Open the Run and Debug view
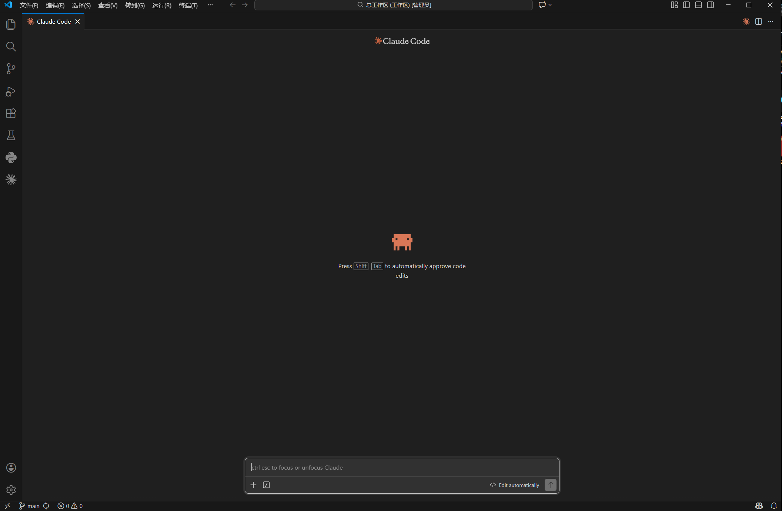This screenshot has height=511, width=782. [x=11, y=91]
